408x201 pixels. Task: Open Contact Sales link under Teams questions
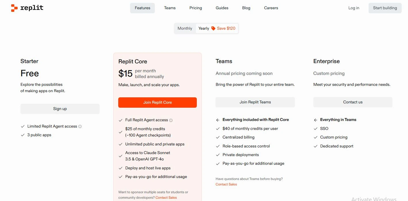[226, 184]
